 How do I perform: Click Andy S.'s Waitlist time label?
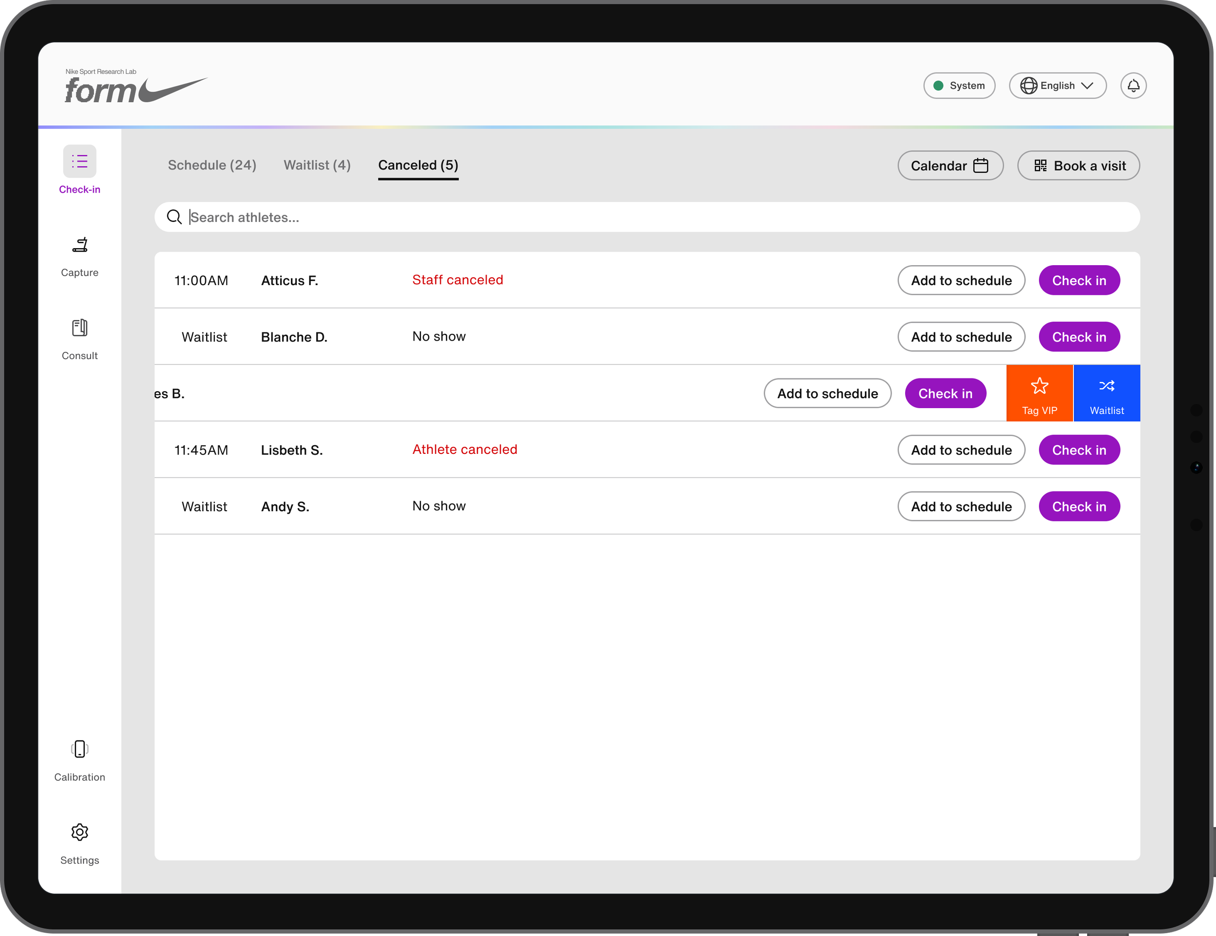tap(204, 507)
